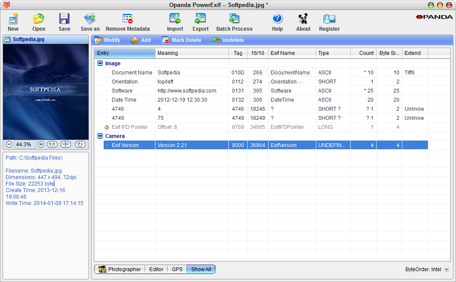Select the Show All tab
456x282 pixels.
coord(201,269)
